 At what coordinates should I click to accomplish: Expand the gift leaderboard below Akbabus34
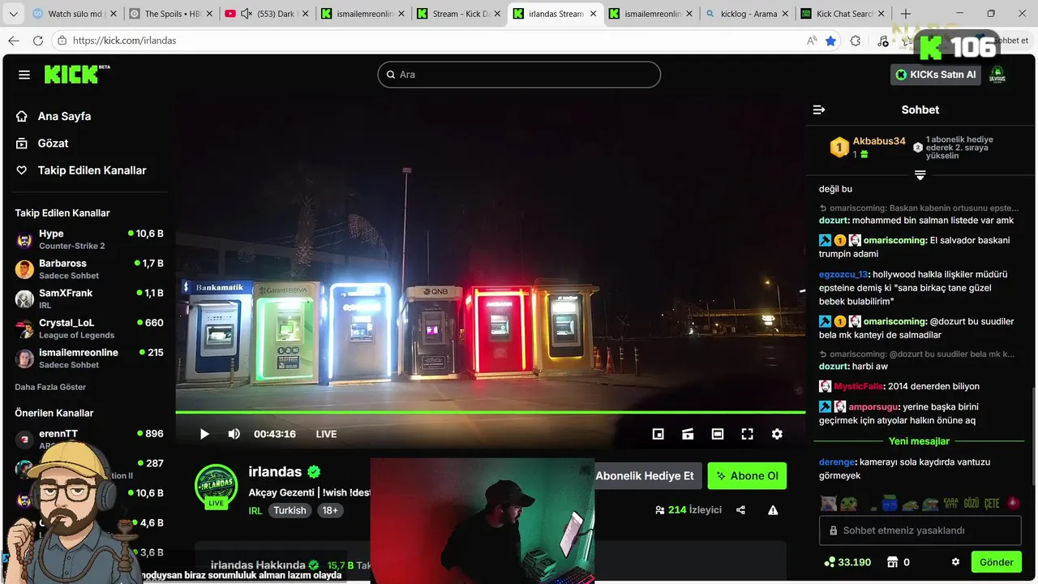[920, 174]
